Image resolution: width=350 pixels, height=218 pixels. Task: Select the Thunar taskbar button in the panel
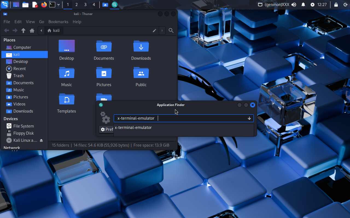pos(105,5)
